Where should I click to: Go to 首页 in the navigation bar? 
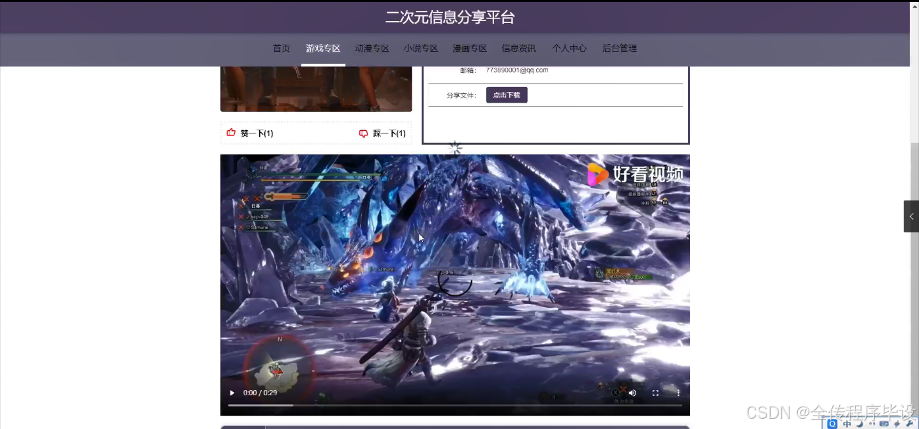point(281,49)
